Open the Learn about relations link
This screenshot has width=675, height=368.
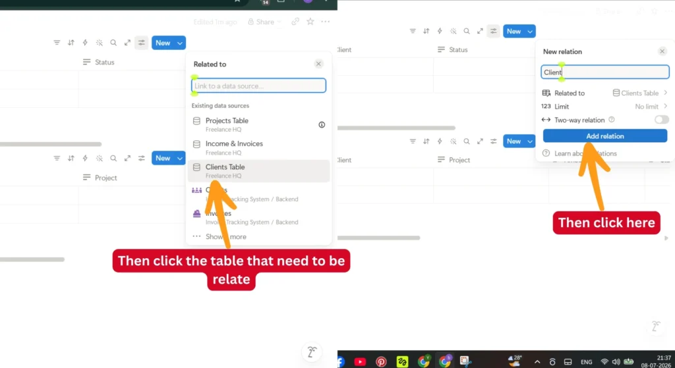click(585, 153)
